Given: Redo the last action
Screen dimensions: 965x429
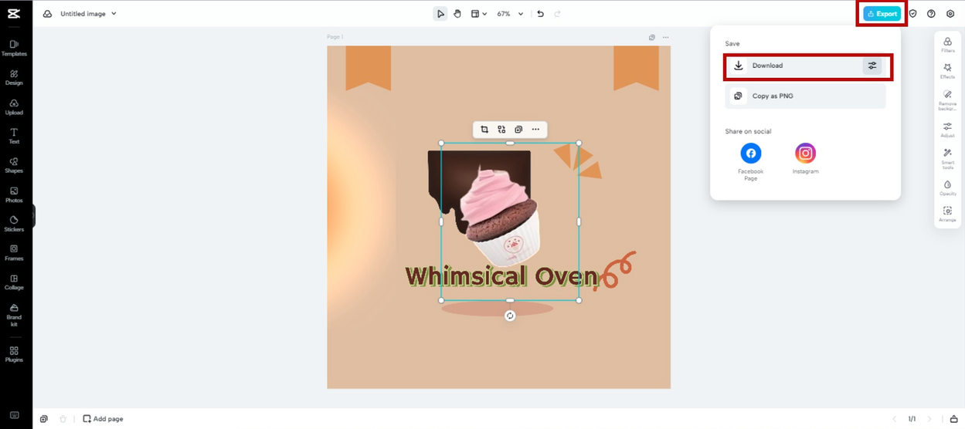Looking at the screenshot, I should pyautogui.click(x=557, y=14).
